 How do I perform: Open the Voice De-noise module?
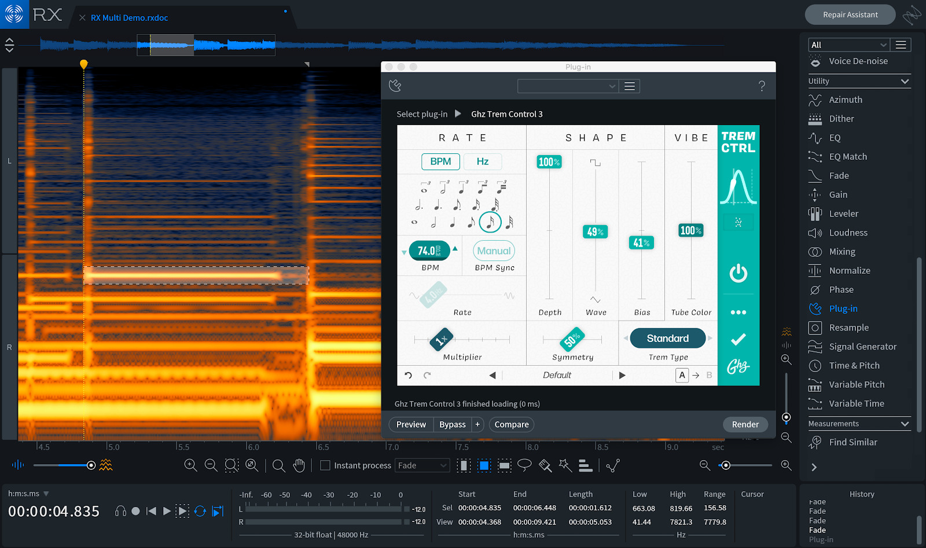[x=859, y=61]
